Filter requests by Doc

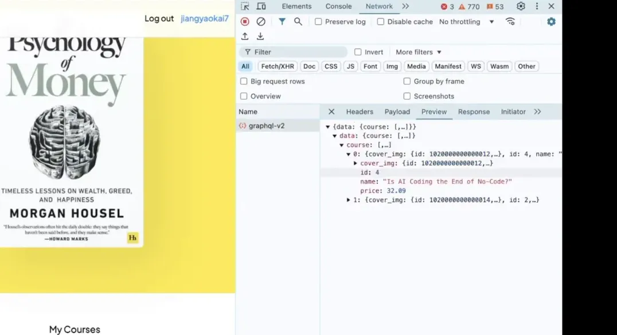(x=309, y=66)
